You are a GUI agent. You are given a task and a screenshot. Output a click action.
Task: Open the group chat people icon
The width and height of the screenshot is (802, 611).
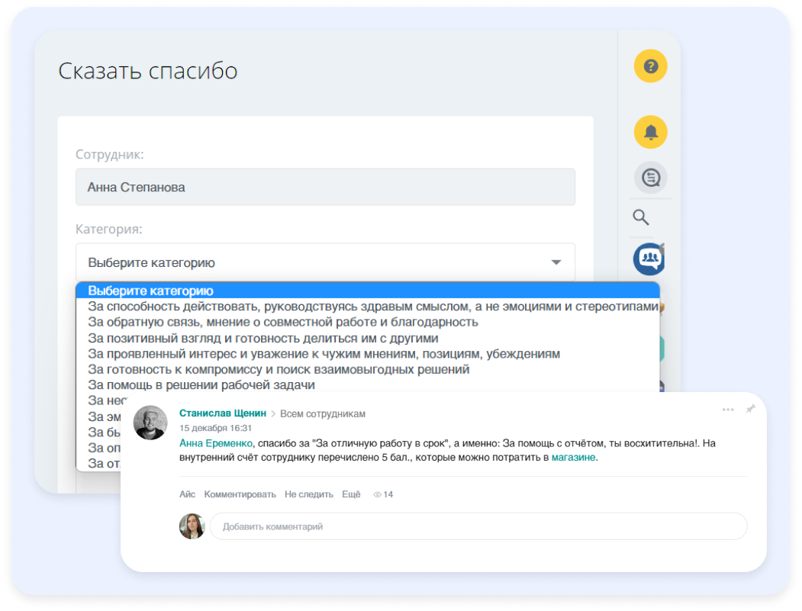649,259
